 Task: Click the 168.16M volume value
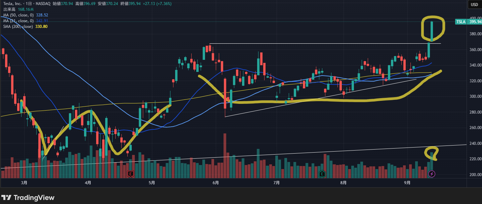[x=26, y=10]
